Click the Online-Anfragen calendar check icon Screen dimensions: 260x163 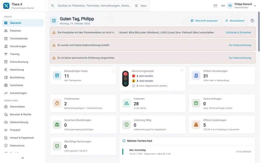pos(196,103)
